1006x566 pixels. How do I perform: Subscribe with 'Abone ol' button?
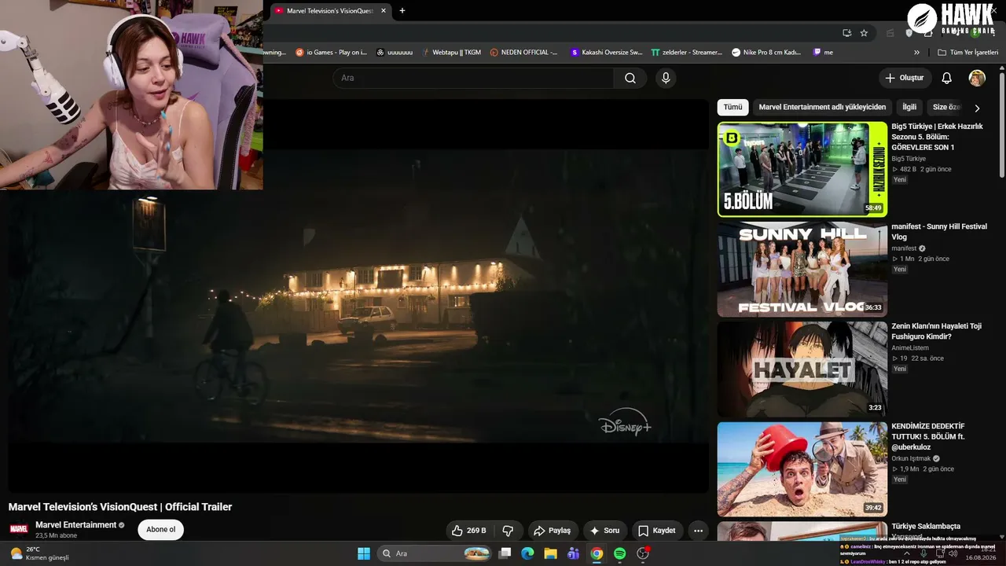161,530
